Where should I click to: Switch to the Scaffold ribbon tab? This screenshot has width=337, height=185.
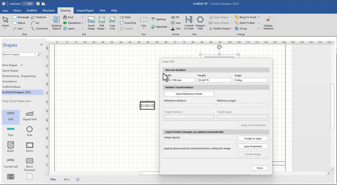32,11
